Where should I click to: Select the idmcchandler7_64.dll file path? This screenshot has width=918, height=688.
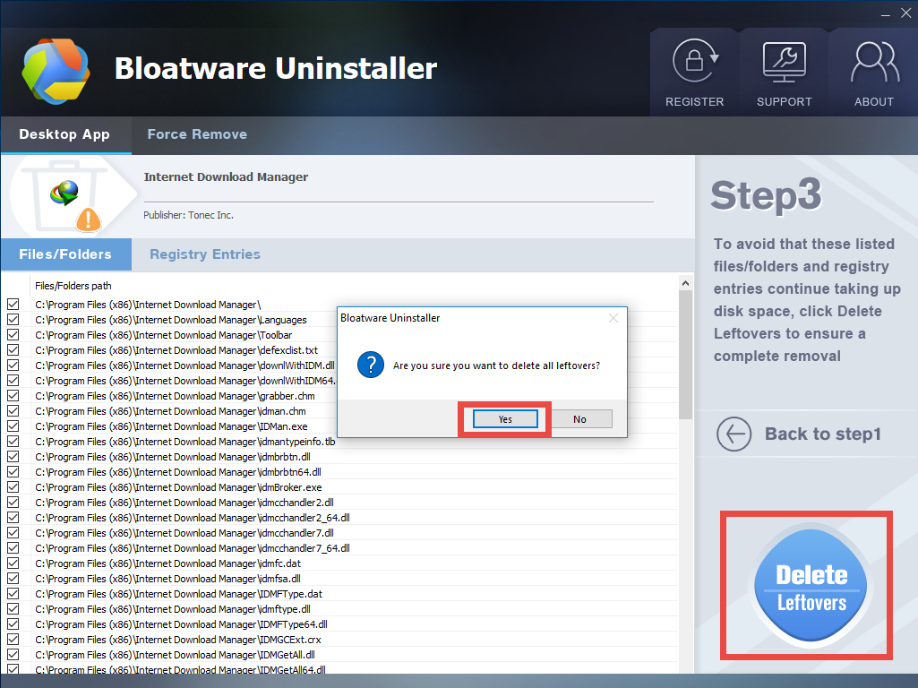[x=193, y=548]
